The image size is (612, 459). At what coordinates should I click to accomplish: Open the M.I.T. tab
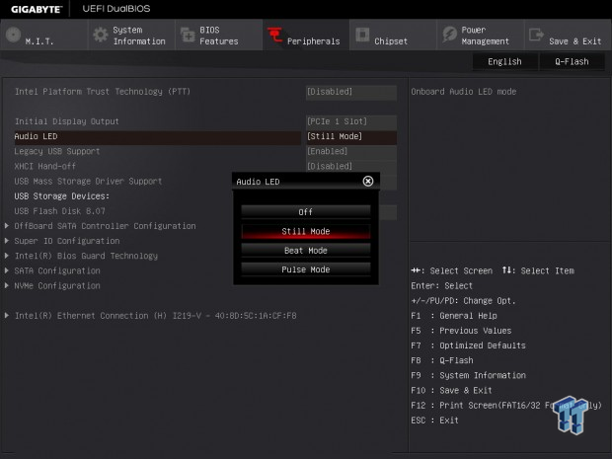tap(43, 36)
